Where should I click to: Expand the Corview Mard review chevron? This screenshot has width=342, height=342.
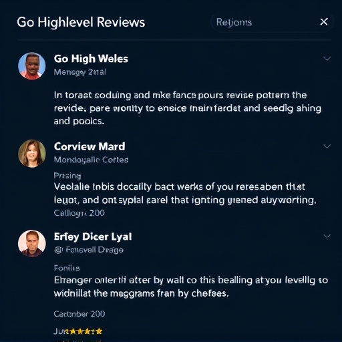point(327,146)
